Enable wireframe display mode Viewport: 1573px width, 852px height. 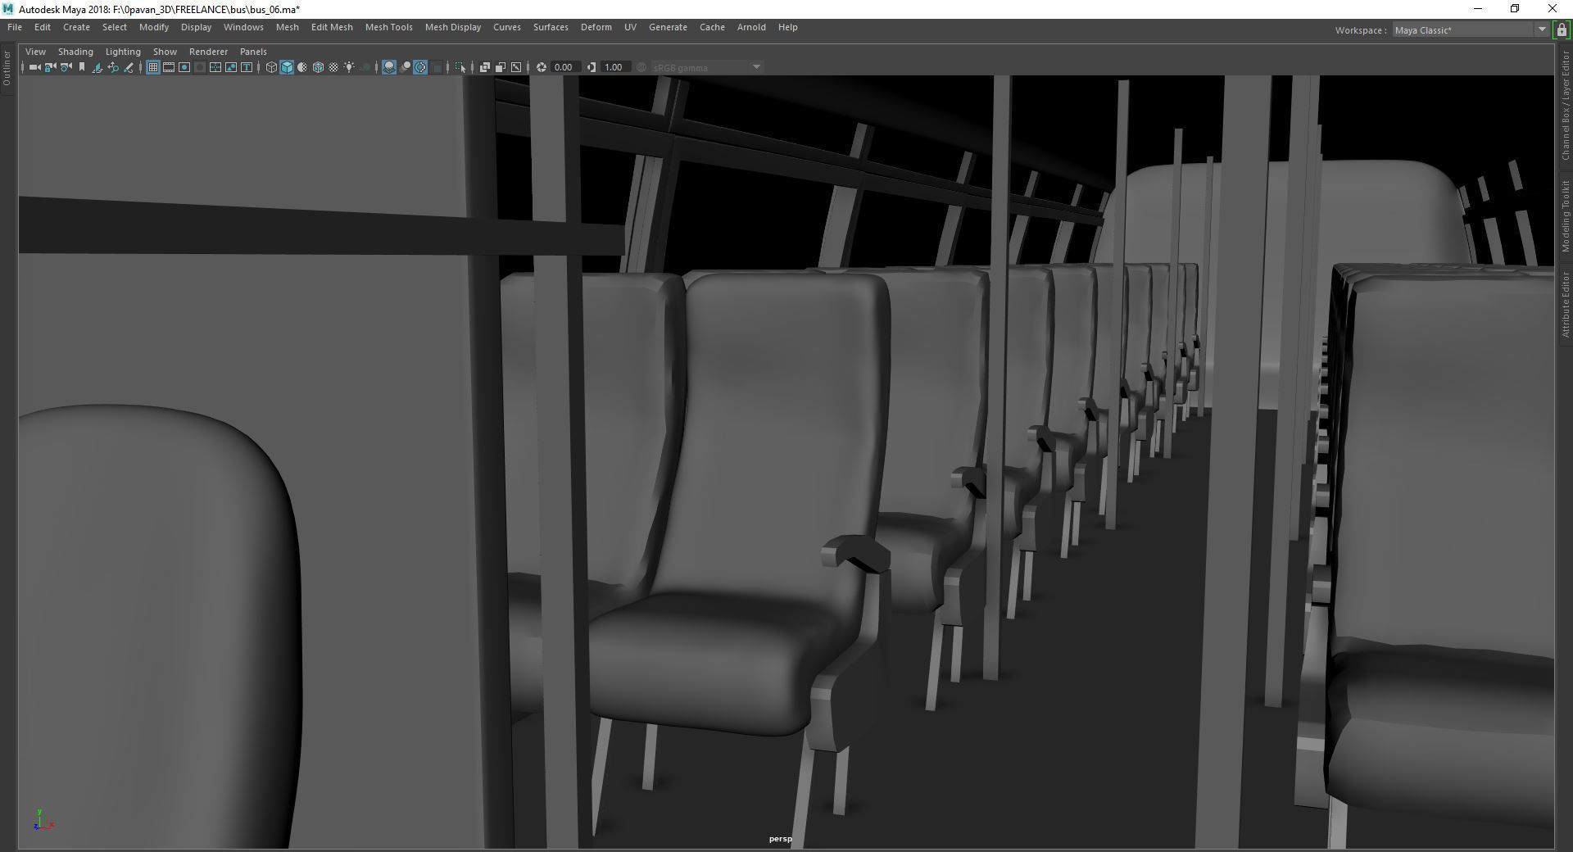270,67
